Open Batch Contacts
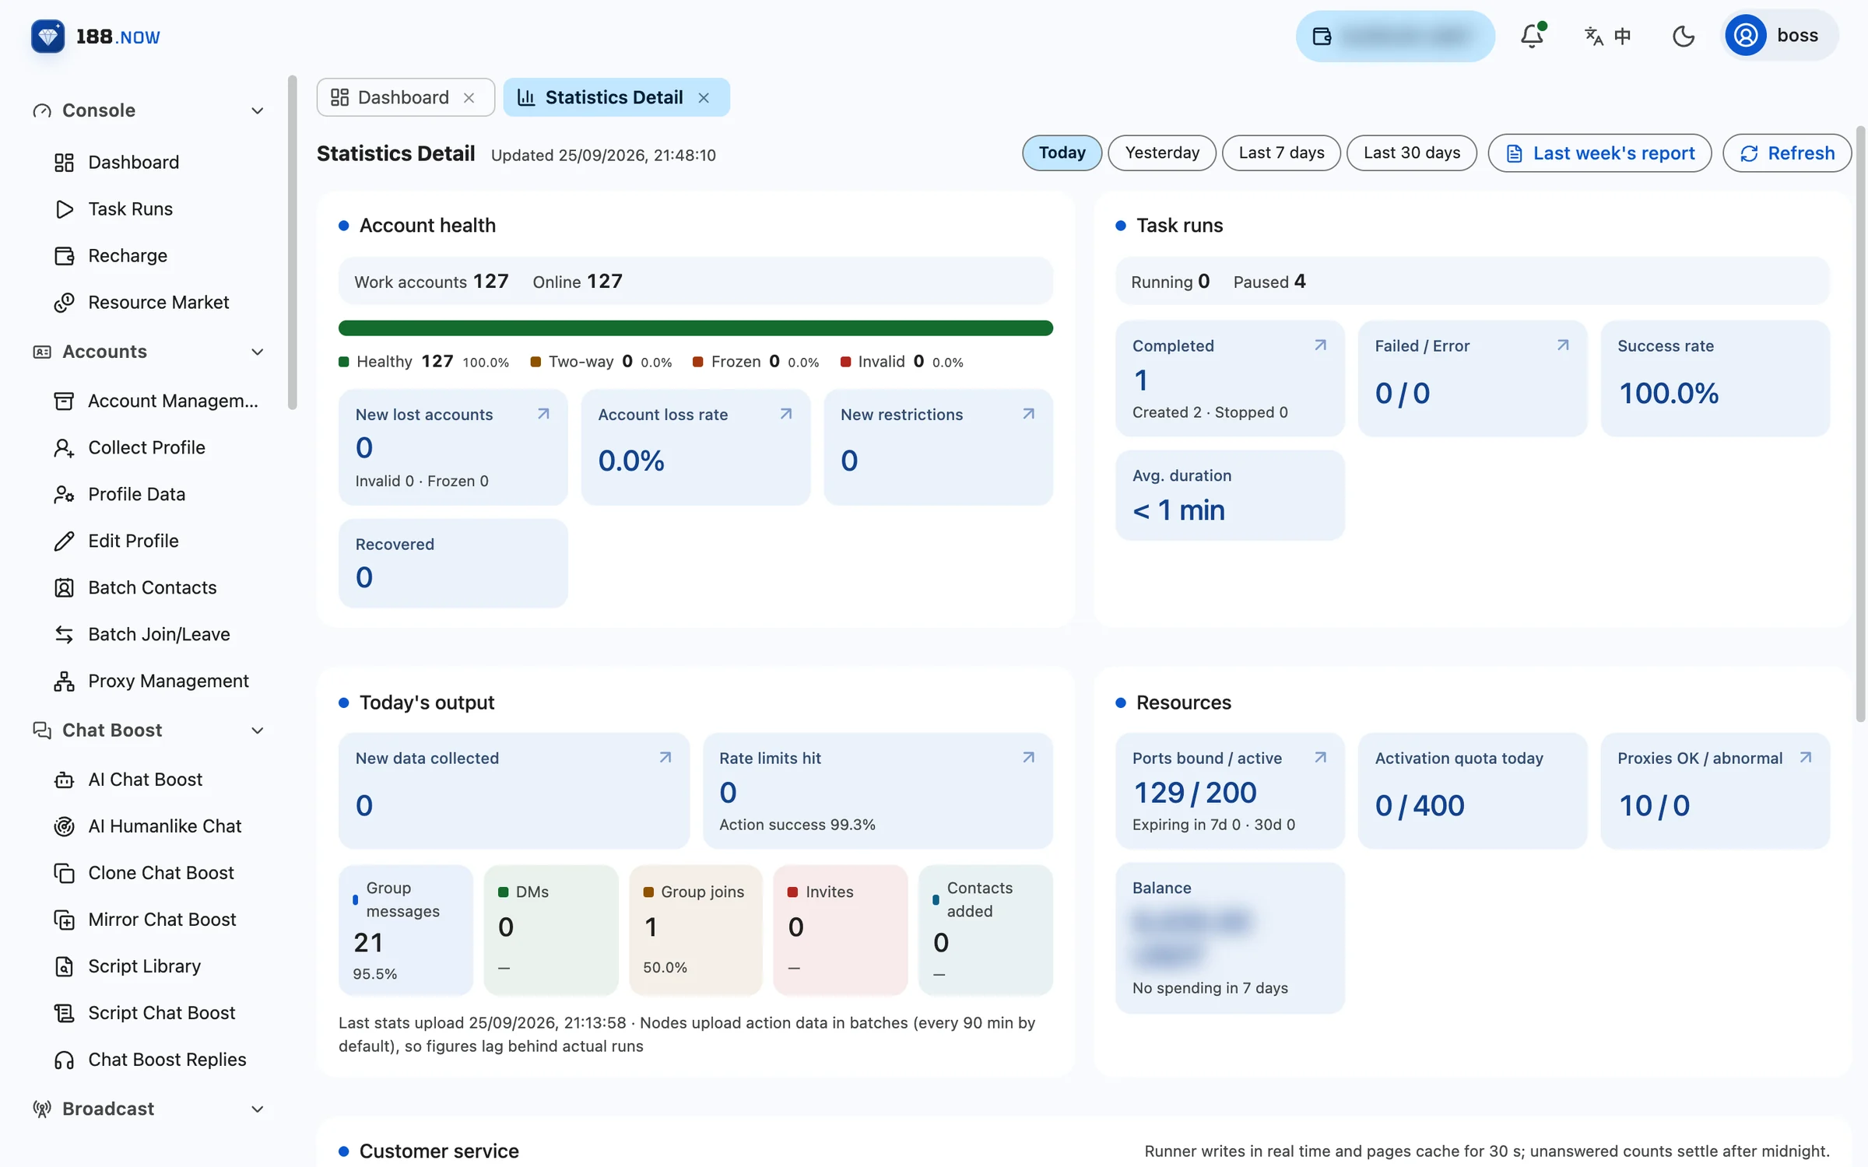 [152, 587]
